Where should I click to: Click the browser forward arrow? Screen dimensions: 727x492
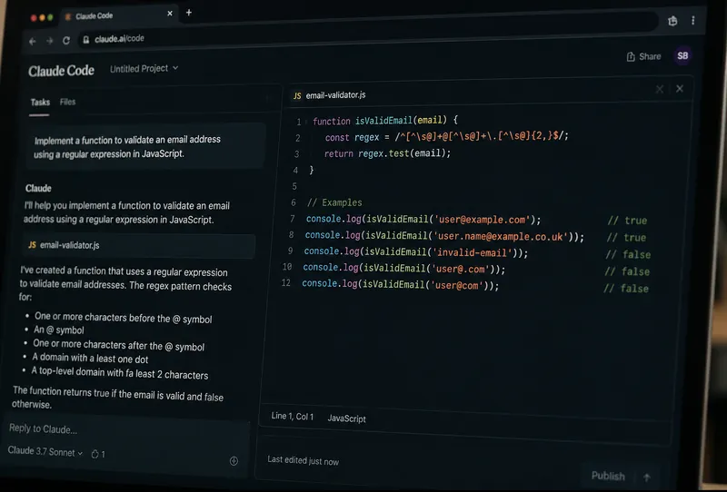pyautogui.click(x=49, y=41)
